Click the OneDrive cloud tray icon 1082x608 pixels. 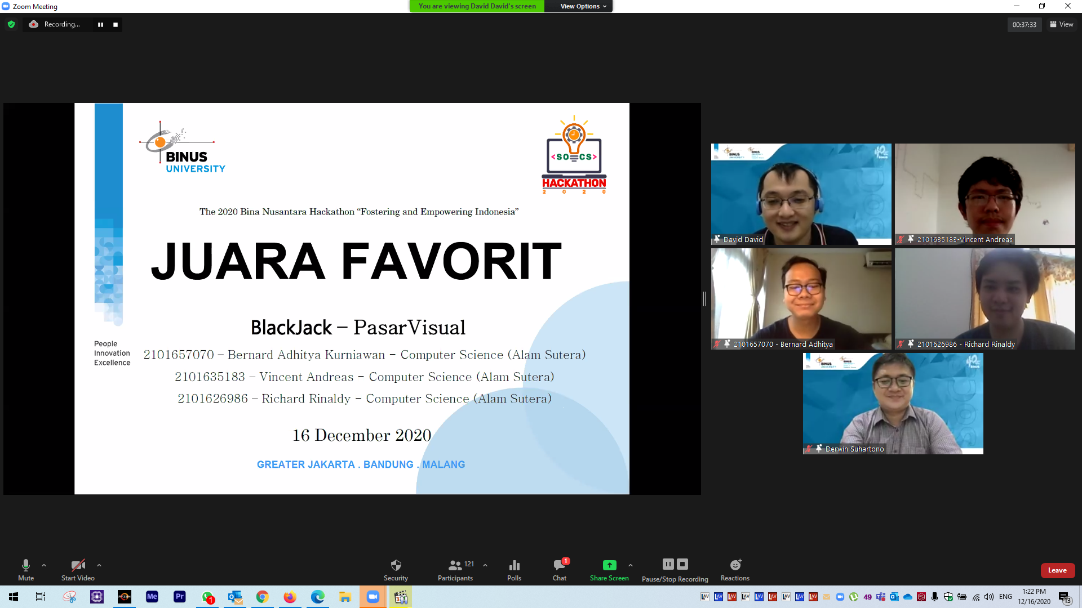click(x=908, y=597)
